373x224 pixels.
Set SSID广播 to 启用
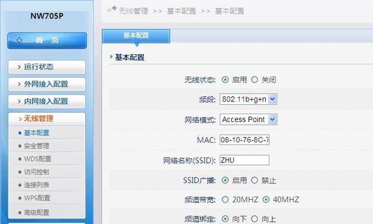[225, 180]
